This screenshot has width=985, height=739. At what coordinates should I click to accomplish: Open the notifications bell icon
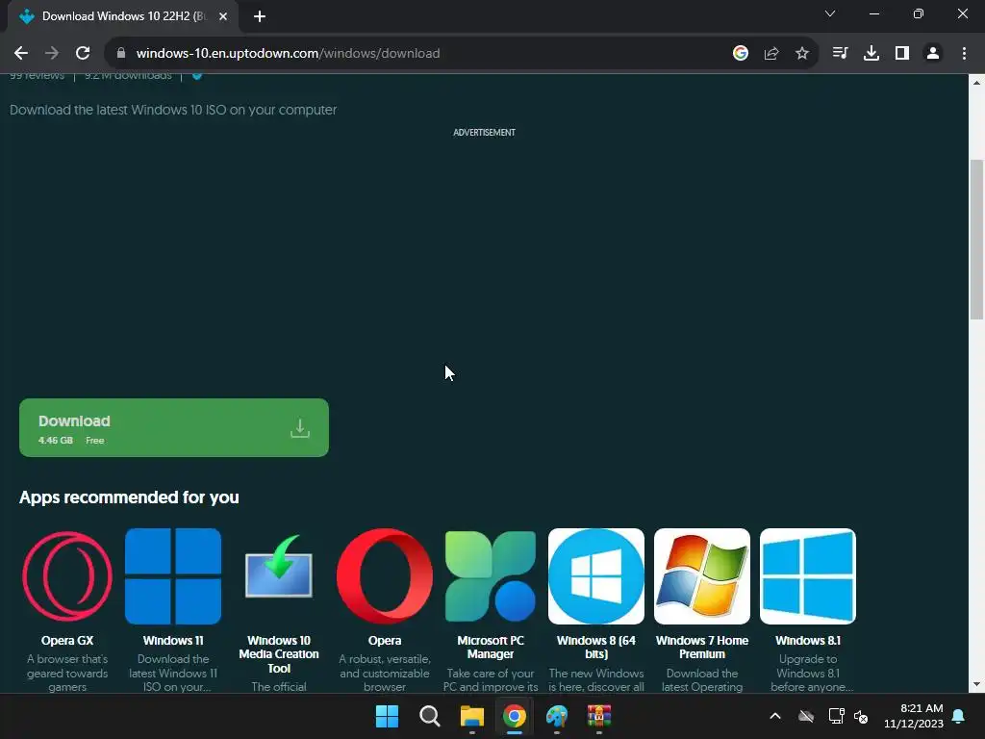click(959, 716)
